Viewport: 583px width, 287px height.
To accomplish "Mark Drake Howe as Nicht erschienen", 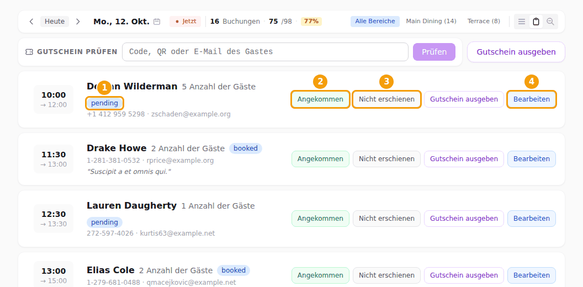I will pyautogui.click(x=386, y=159).
